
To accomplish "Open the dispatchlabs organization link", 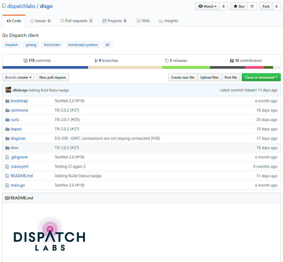I will click(x=21, y=6).
